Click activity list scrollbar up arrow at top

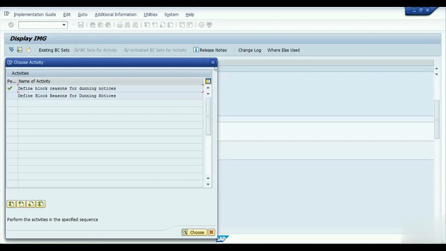coord(208,88)
